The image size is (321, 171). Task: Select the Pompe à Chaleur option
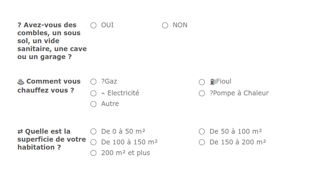click(202, 93)
